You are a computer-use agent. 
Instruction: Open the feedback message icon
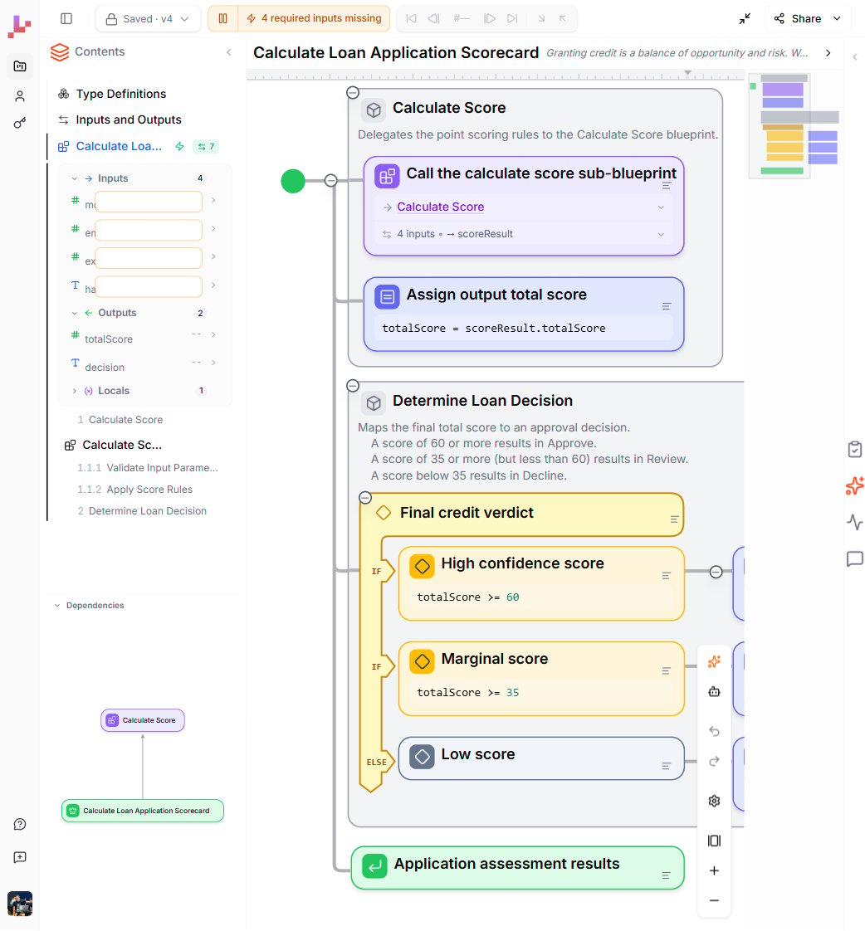click(x=20, y=857)
